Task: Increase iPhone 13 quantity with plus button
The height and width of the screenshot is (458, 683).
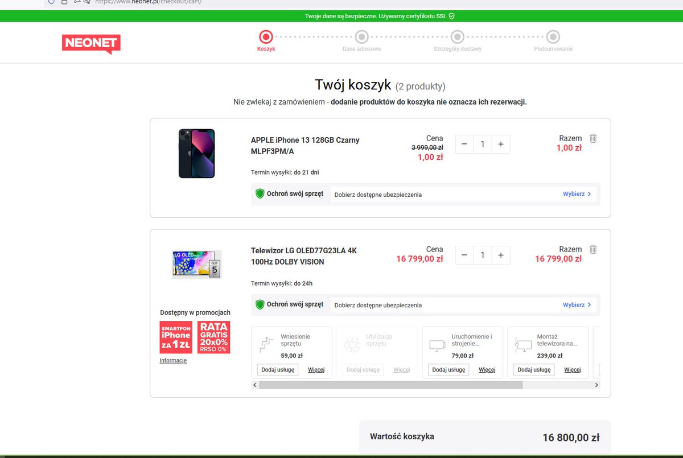Action: tap(501, 145)
